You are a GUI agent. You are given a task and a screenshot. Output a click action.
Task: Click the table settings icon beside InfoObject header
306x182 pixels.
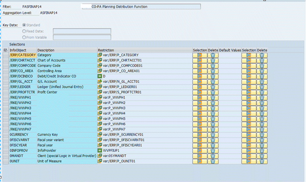tap(5, 50)
